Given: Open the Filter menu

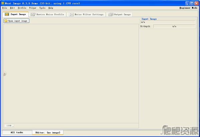Looking at the screenshot, I should pos(33,8).
